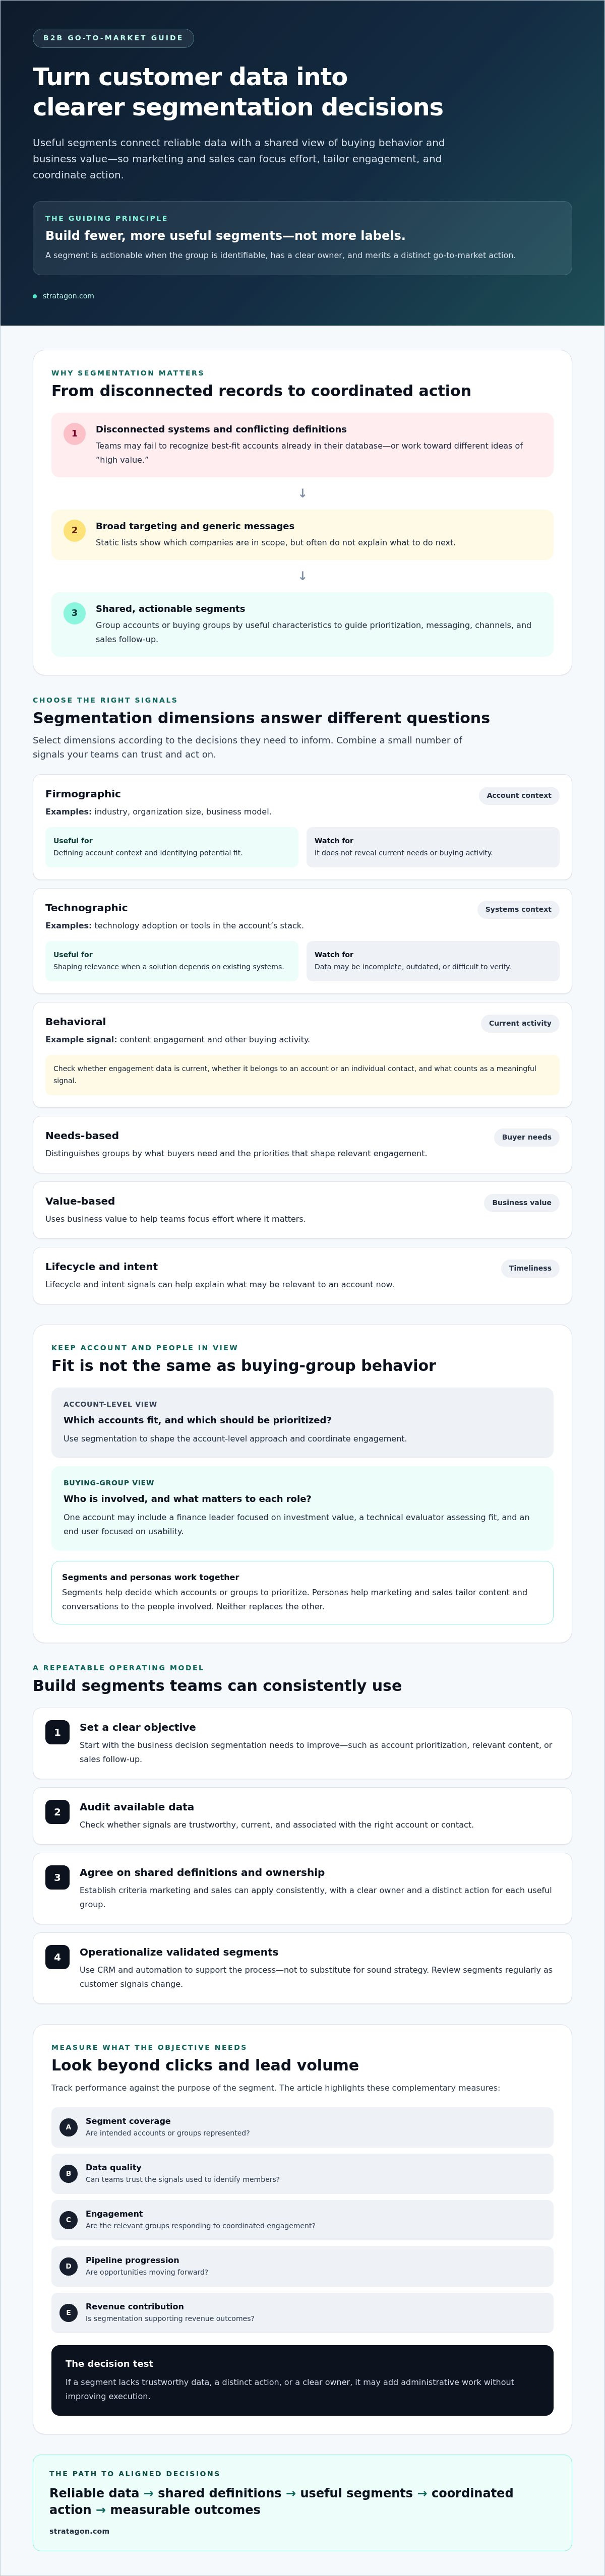Click the B2B Go-To-Market Guide pill
This screenshot has width=605, height=2576.
click(x=113, y=38)
